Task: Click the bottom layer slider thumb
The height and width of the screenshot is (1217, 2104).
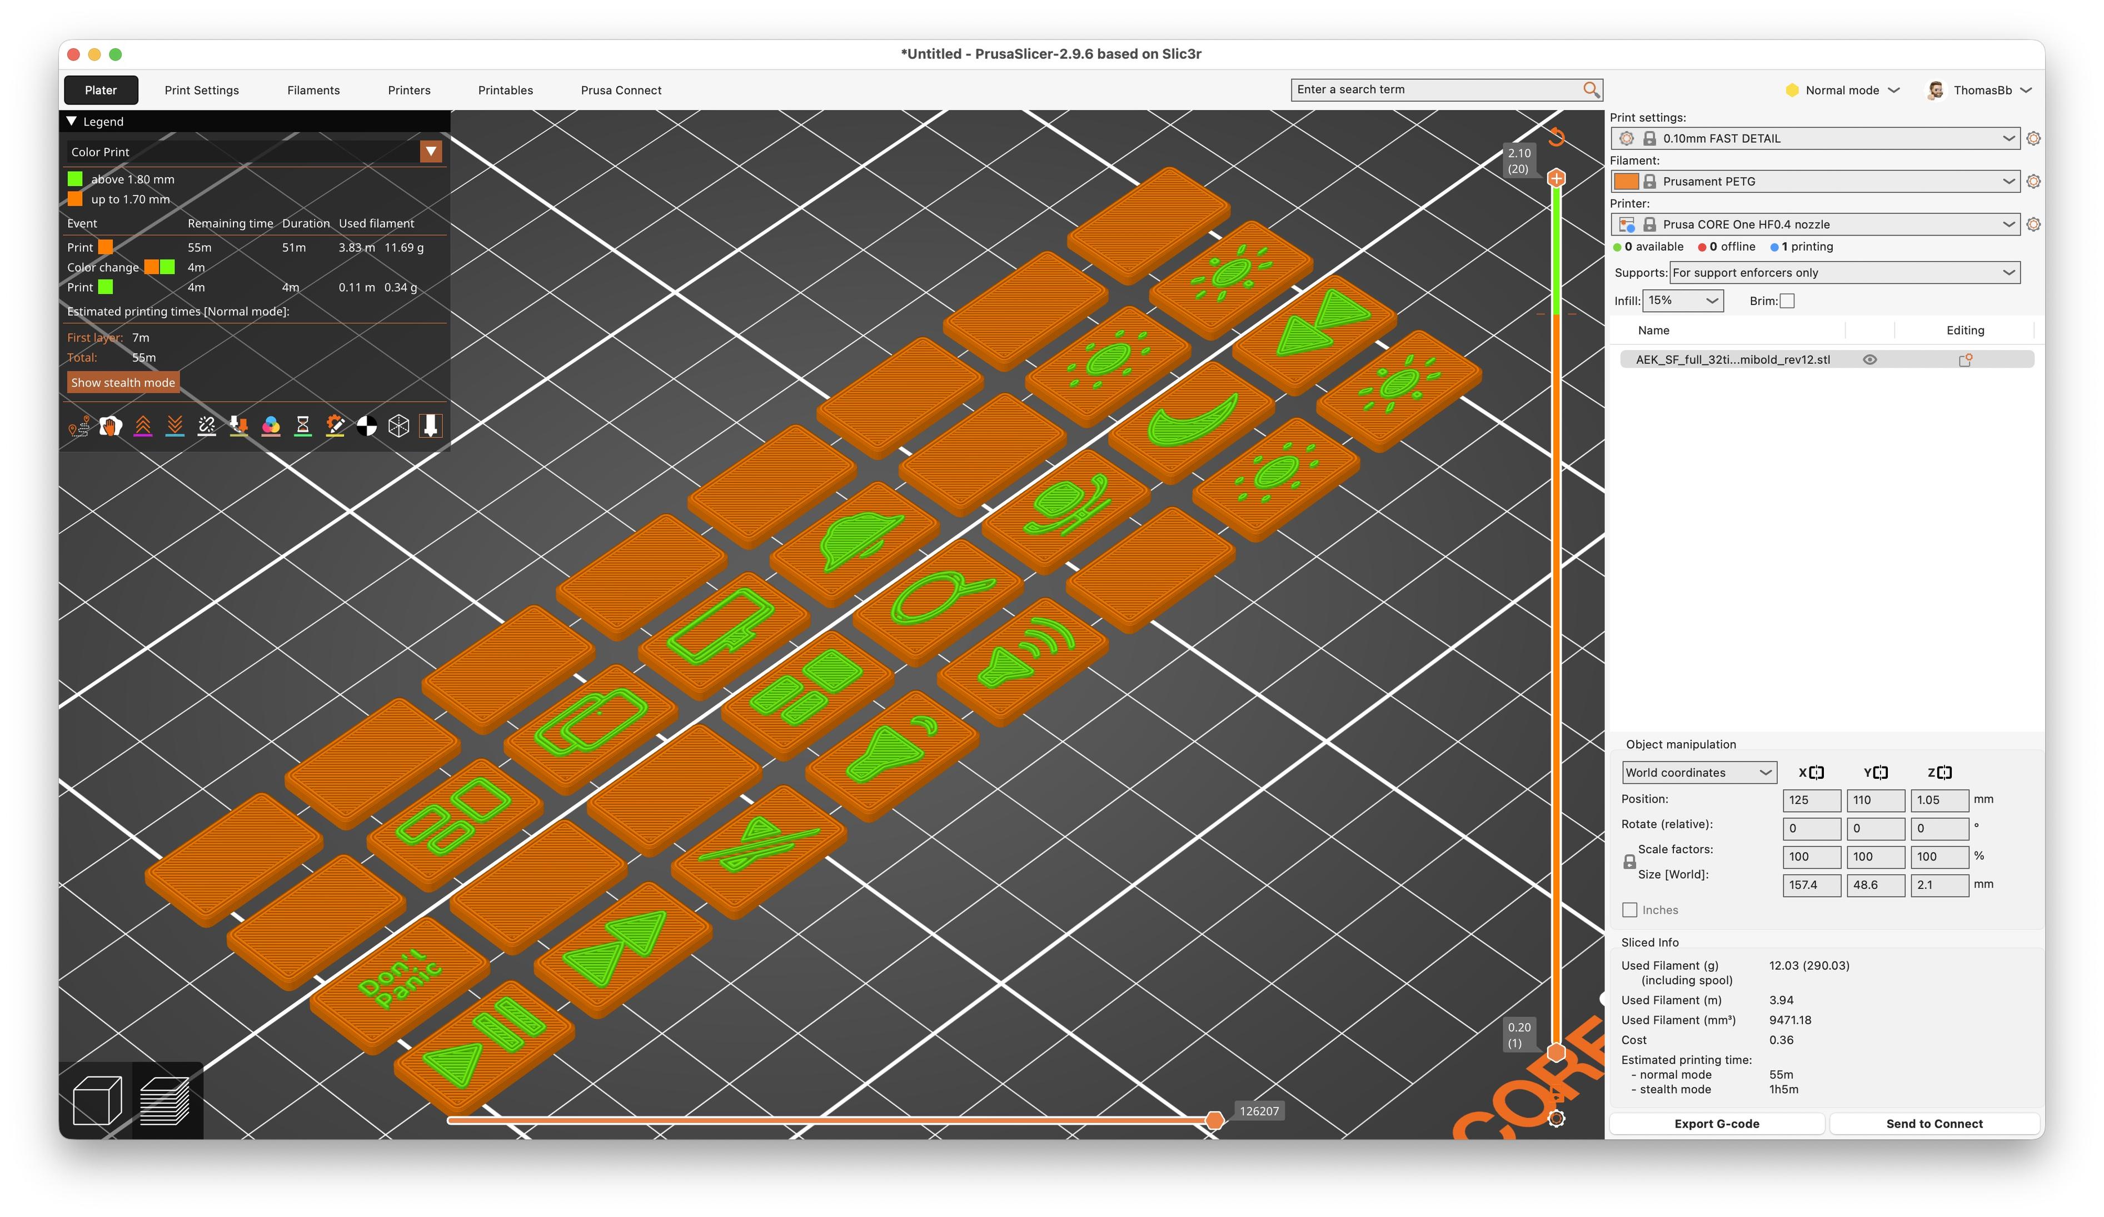Action: coord(1556,1053)
